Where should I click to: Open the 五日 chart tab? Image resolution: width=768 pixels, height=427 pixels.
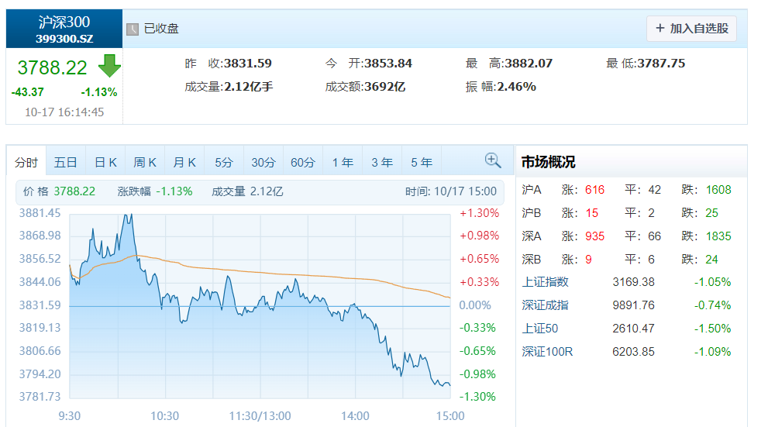point(66,162)
